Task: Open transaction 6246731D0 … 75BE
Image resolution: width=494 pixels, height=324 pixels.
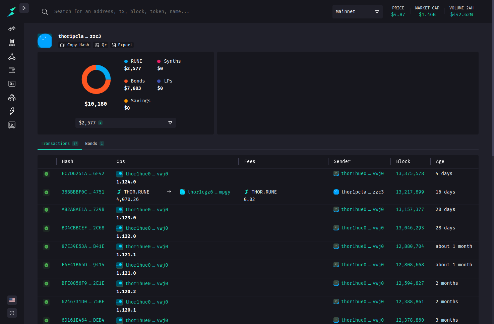Action: pos(83,302)
